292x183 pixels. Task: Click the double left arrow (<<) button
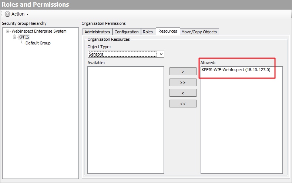[x=183, y=104]
